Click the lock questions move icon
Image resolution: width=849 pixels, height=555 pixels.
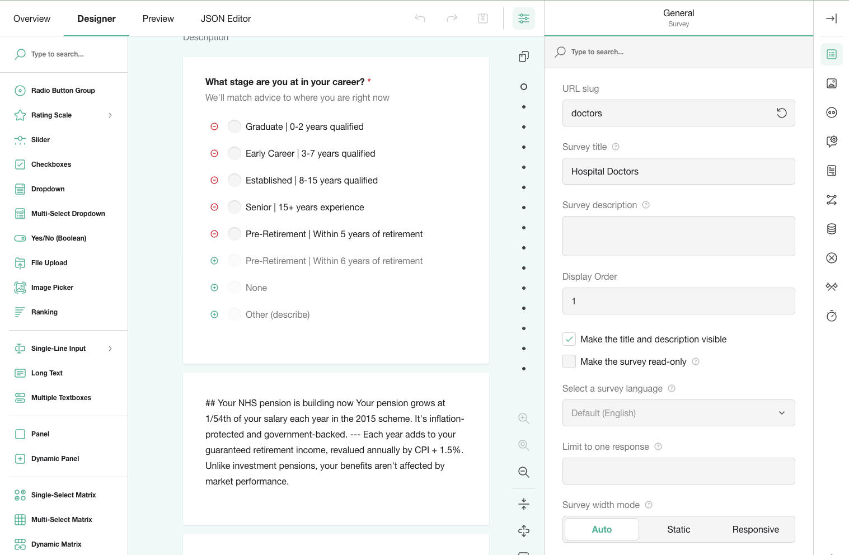pos(524,531)
